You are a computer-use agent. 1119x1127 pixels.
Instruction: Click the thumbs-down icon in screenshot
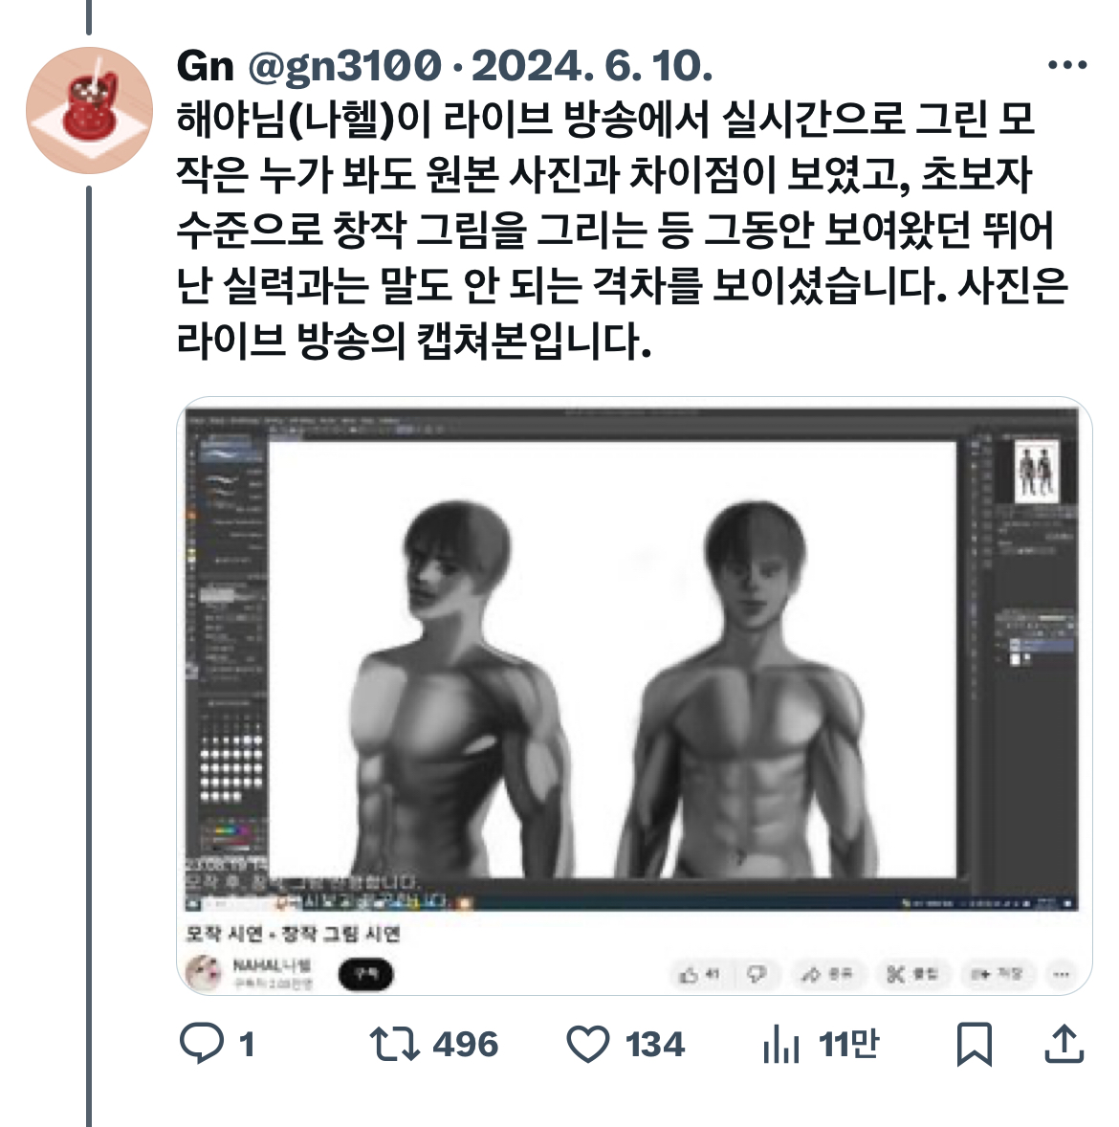(x=757, y=975)
